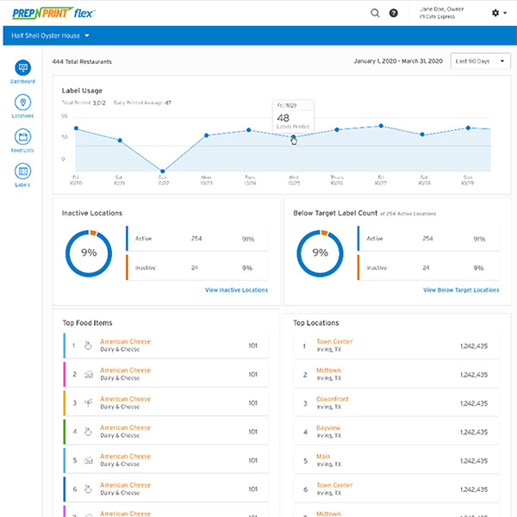Go to Locations in the sidebar
Viewport: 517px width, 517px height.
tap(23, 103)
